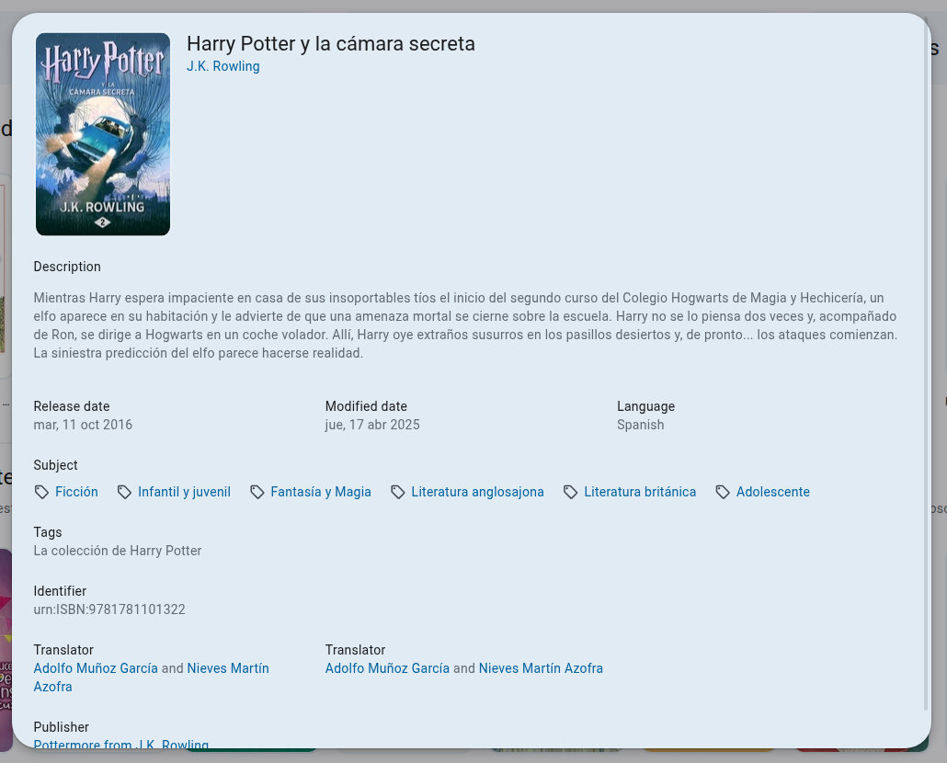Open Nieves Martín Azofra in the right Translator section
This screenshot has width=947, height=763.
[541, 668]
